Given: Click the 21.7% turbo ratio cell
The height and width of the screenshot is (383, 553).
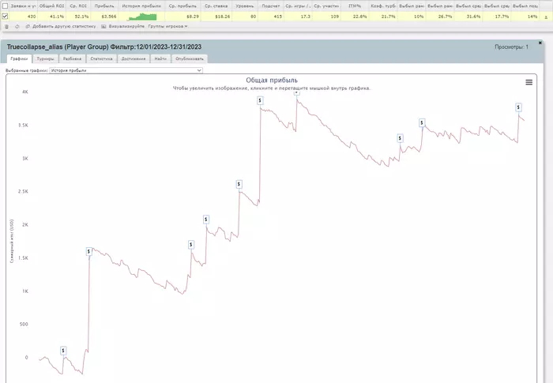Looking at the screenshot, I should pyautogui.click(x=383, y=17).
